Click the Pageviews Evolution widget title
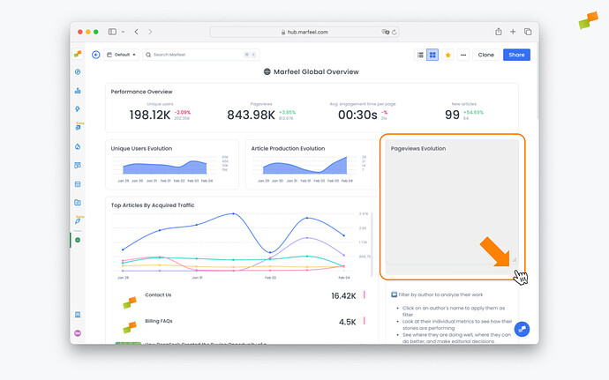The image size is (609, 380). pos(417,148)
